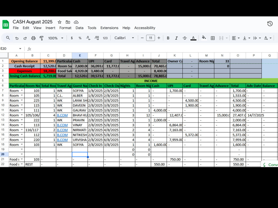Select the Opening Balance cell

[24, 61]
